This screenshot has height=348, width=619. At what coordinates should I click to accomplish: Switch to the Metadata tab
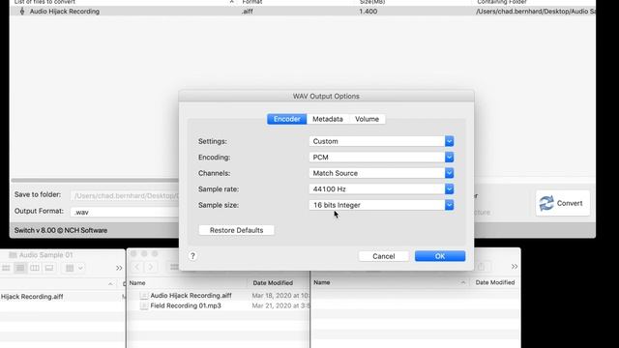pos(328,119)
